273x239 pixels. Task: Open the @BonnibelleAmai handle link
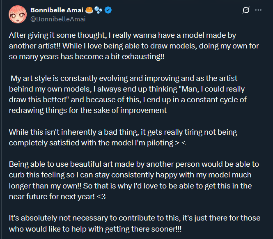coord(58,18)
